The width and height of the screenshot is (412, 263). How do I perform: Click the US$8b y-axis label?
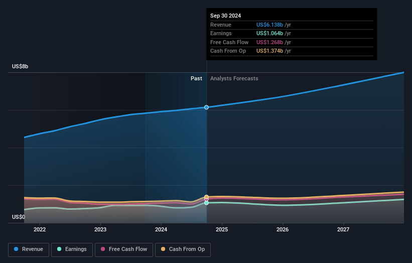click(20, 66)
